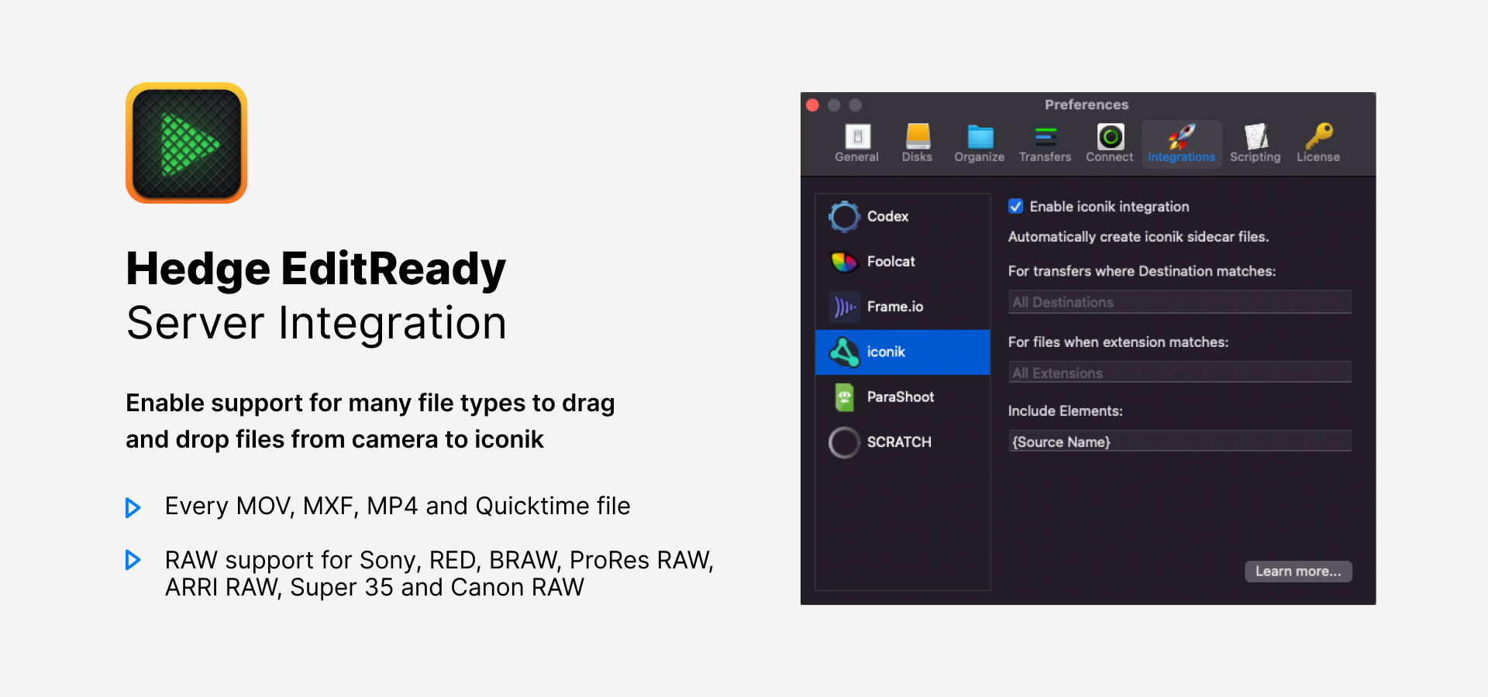The height and width of the screenshot is (697, 1488).
Task: Open the Disks preferences tab
Action: [x=917, y=143]
